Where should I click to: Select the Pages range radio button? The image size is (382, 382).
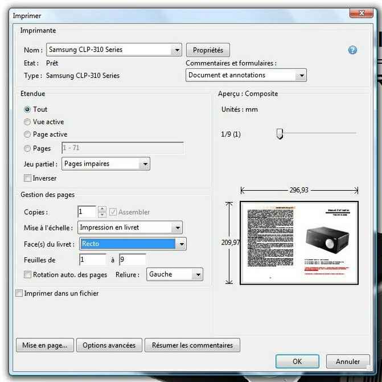point(27,148)
